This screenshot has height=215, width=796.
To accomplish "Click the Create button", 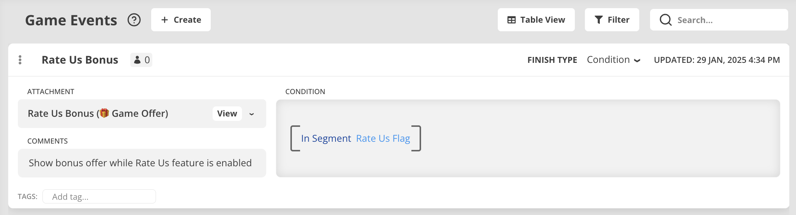I will point(181,20).
